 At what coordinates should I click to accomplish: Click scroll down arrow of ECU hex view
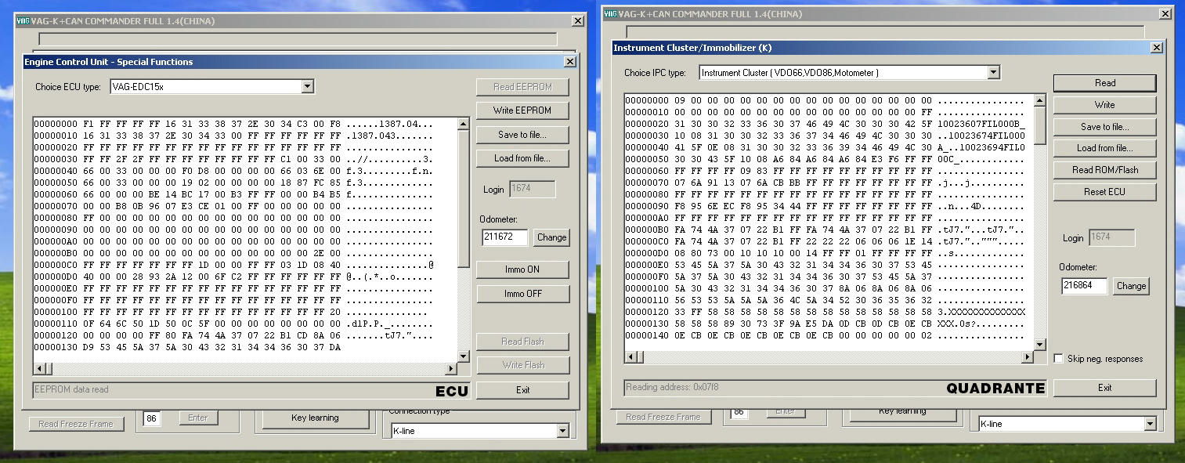tap(463, 356)
